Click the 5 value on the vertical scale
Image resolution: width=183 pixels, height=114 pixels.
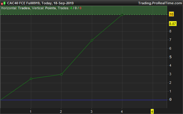click(x=170, y=57)
